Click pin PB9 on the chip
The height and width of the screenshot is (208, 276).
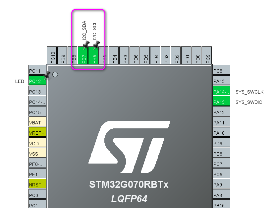click(62, 55)
